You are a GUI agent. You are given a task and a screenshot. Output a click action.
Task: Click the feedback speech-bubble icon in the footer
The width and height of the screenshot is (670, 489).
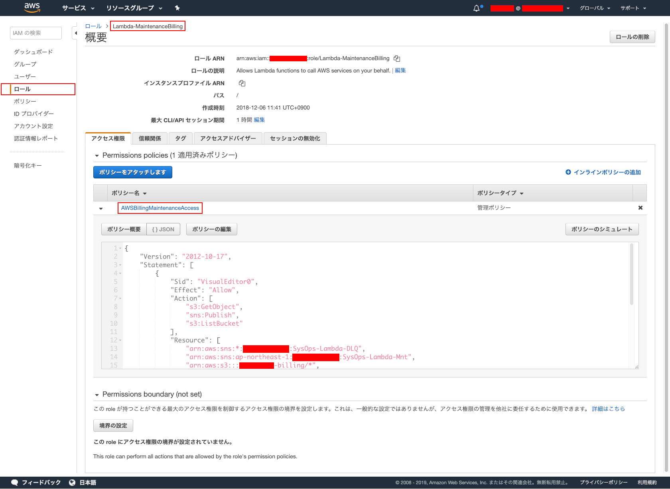14,482
